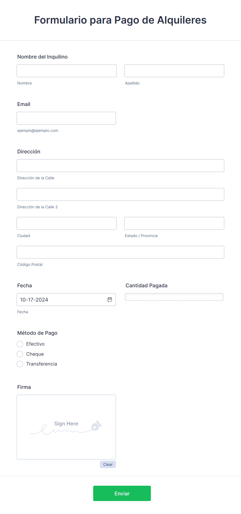Click the Formulario para Pago de Alquileres heading
Screen dimensions: 241x514
click(120, 20)
